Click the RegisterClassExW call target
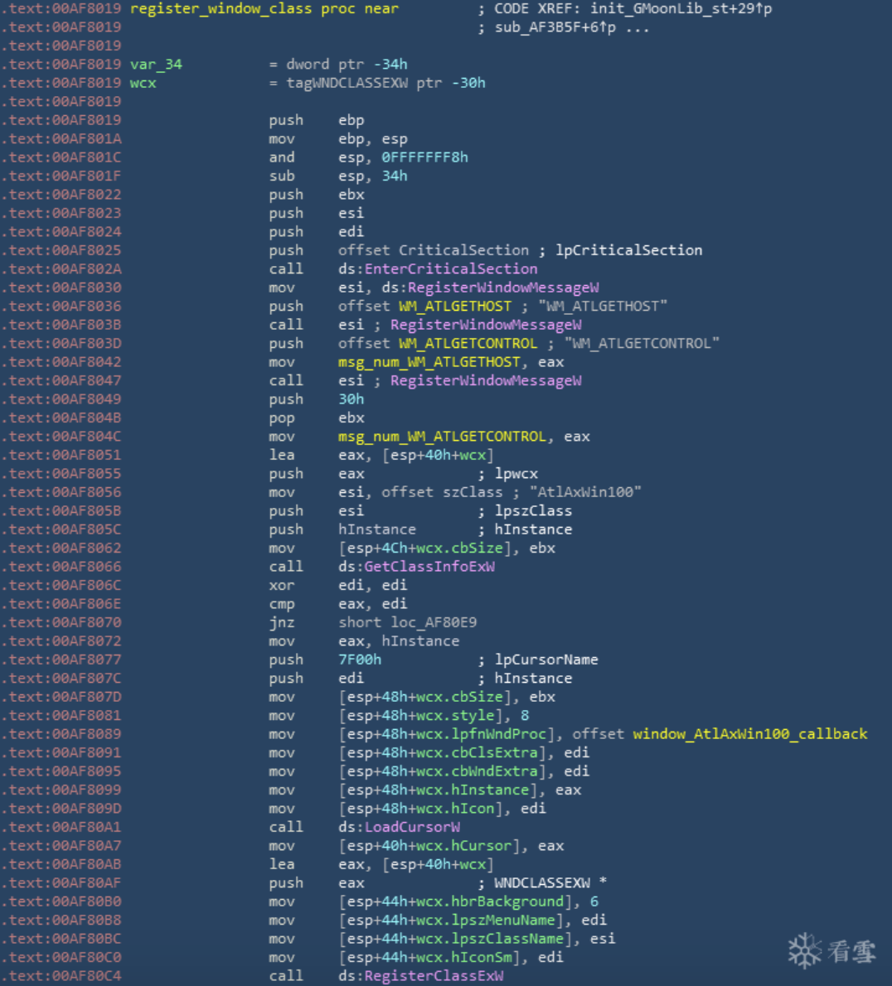This screenshot has height=986, width=892. [x=434, y=976]
